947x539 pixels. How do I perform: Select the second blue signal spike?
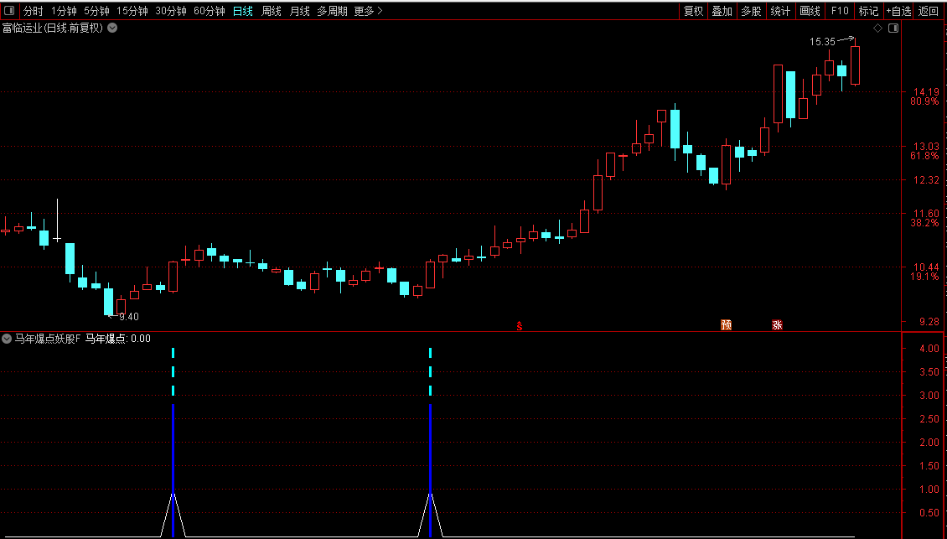pyautogui.click(x=431, y=471)
